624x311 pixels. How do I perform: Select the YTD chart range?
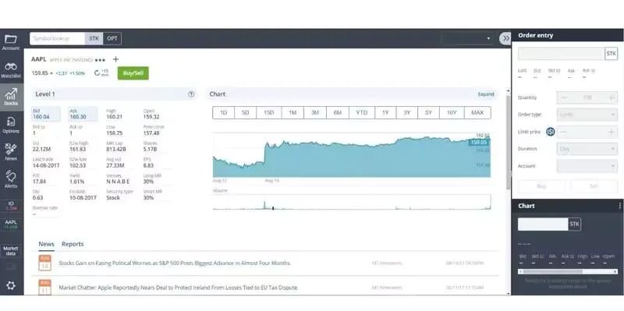tap(362, 112)
